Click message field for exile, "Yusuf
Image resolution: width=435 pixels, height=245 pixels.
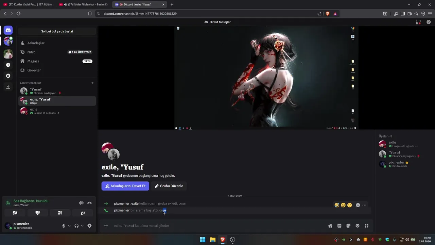[x=217, y=226]
